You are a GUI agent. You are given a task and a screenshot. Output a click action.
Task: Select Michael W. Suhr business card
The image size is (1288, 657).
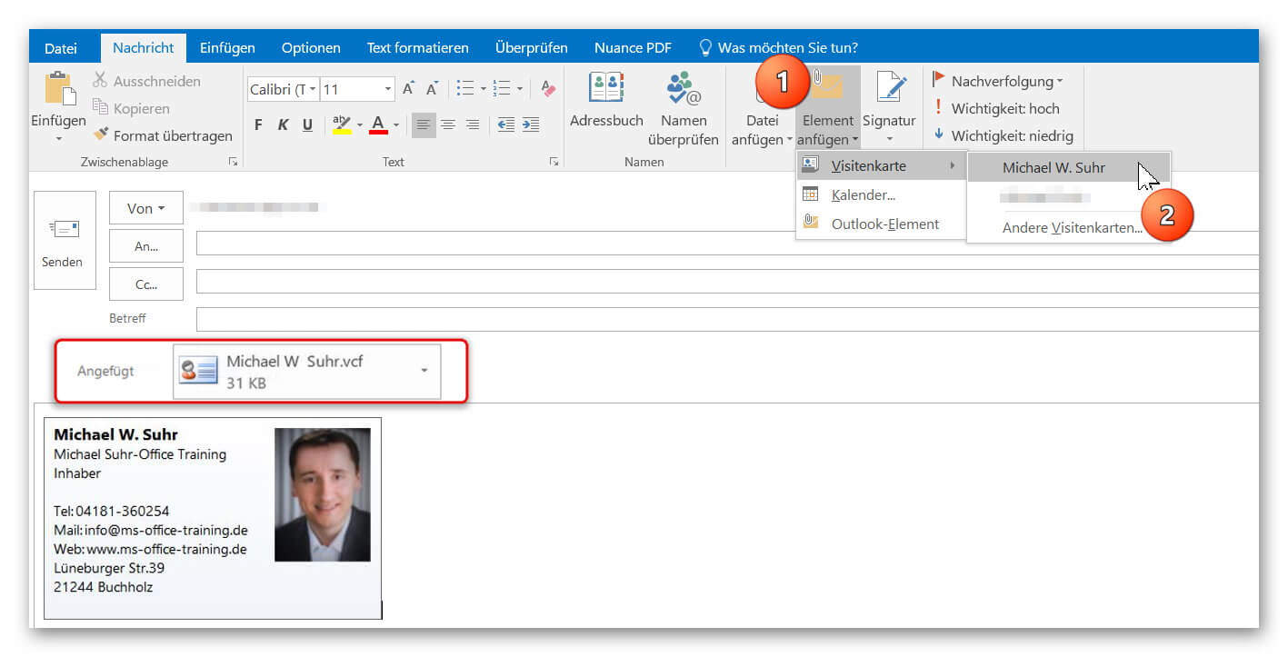(x=1068, y=167)
